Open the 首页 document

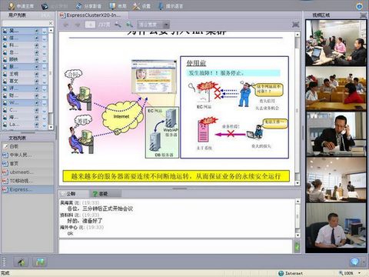point(28,163)
